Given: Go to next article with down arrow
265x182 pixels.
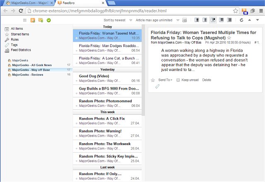Looking at the screenshot, I should click(x=258, y=20).
